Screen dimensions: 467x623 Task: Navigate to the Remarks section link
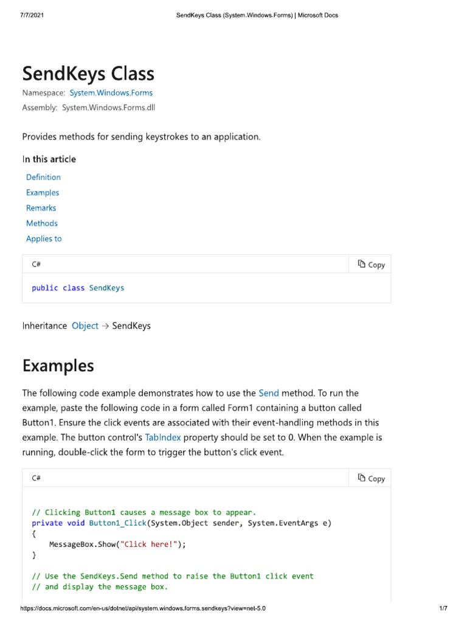[41, 208]
